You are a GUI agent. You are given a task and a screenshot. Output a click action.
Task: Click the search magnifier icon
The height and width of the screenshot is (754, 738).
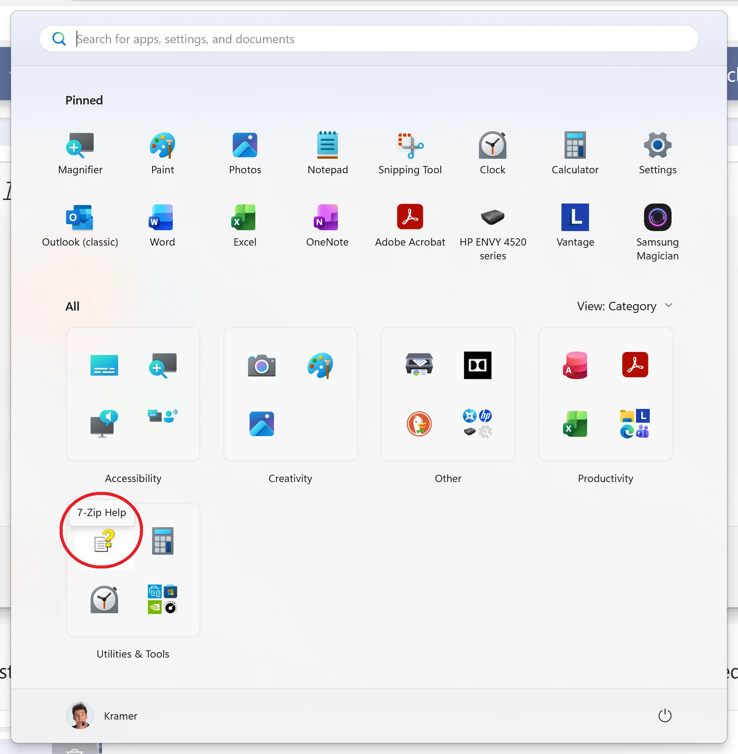click(x=59, y=39)
